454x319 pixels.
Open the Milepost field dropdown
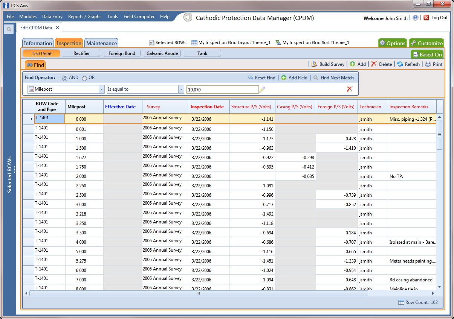[x=102, y=89]
